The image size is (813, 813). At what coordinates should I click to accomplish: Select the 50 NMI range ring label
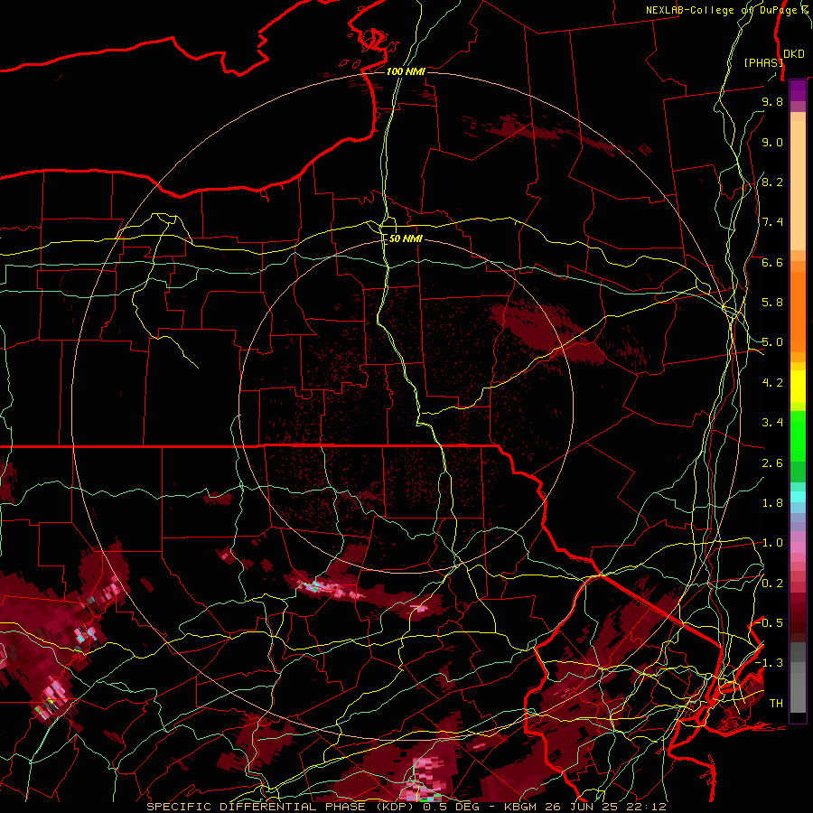(x=406, y=238)
